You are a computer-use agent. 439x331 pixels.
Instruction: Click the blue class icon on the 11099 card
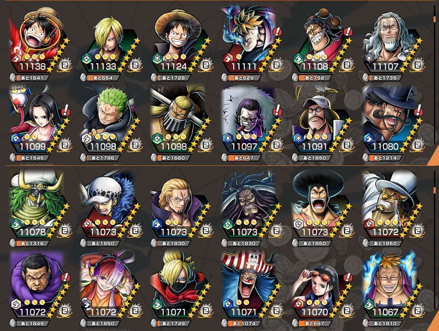[x=16, y=139]
